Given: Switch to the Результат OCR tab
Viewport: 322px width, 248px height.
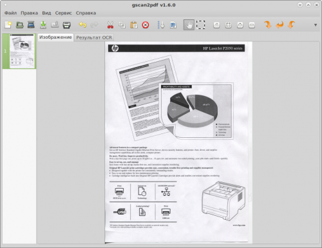Looking at the screenshot, I should click(x=94, y=37).
